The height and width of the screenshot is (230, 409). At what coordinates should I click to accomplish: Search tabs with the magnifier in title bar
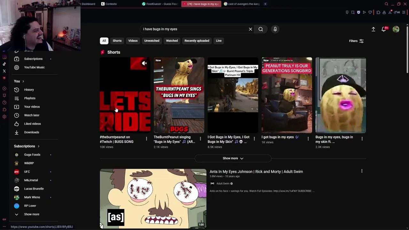[x=386, y=4]
